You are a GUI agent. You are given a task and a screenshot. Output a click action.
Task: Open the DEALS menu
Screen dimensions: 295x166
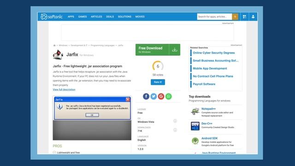click(110, 17)
